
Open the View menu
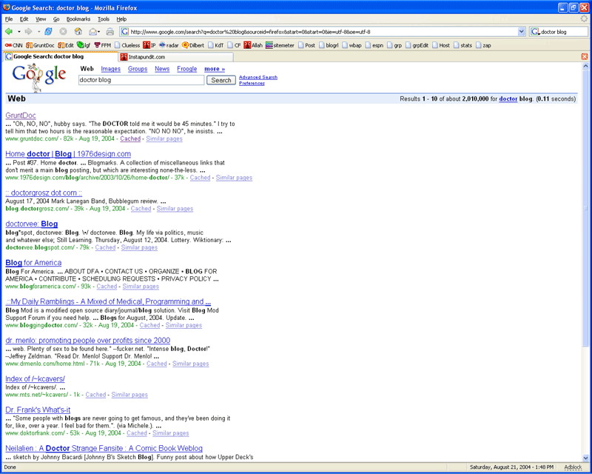pyautogui.click(x=41, y=19)
